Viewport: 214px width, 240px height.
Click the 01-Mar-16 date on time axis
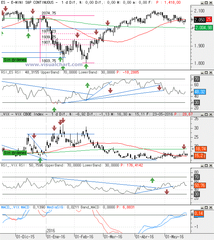pyautogui.click(x=113, y=237)
